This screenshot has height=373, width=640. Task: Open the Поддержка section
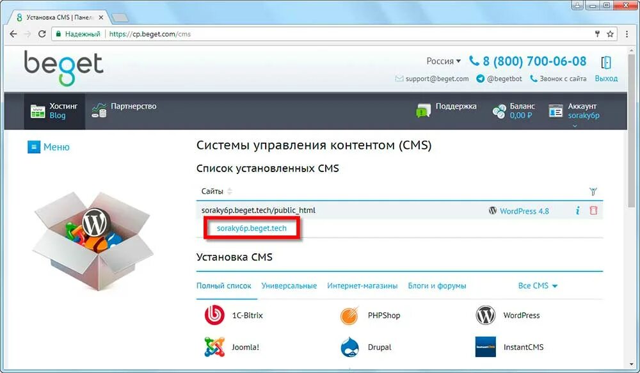click(x=446, y=110)
